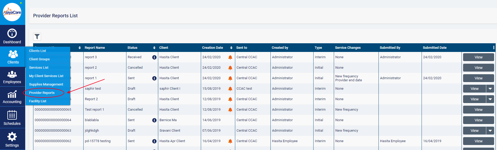This screenshot has height=150, width=497.
Task: Click the CCAC test cell
Action: (244, 89)
